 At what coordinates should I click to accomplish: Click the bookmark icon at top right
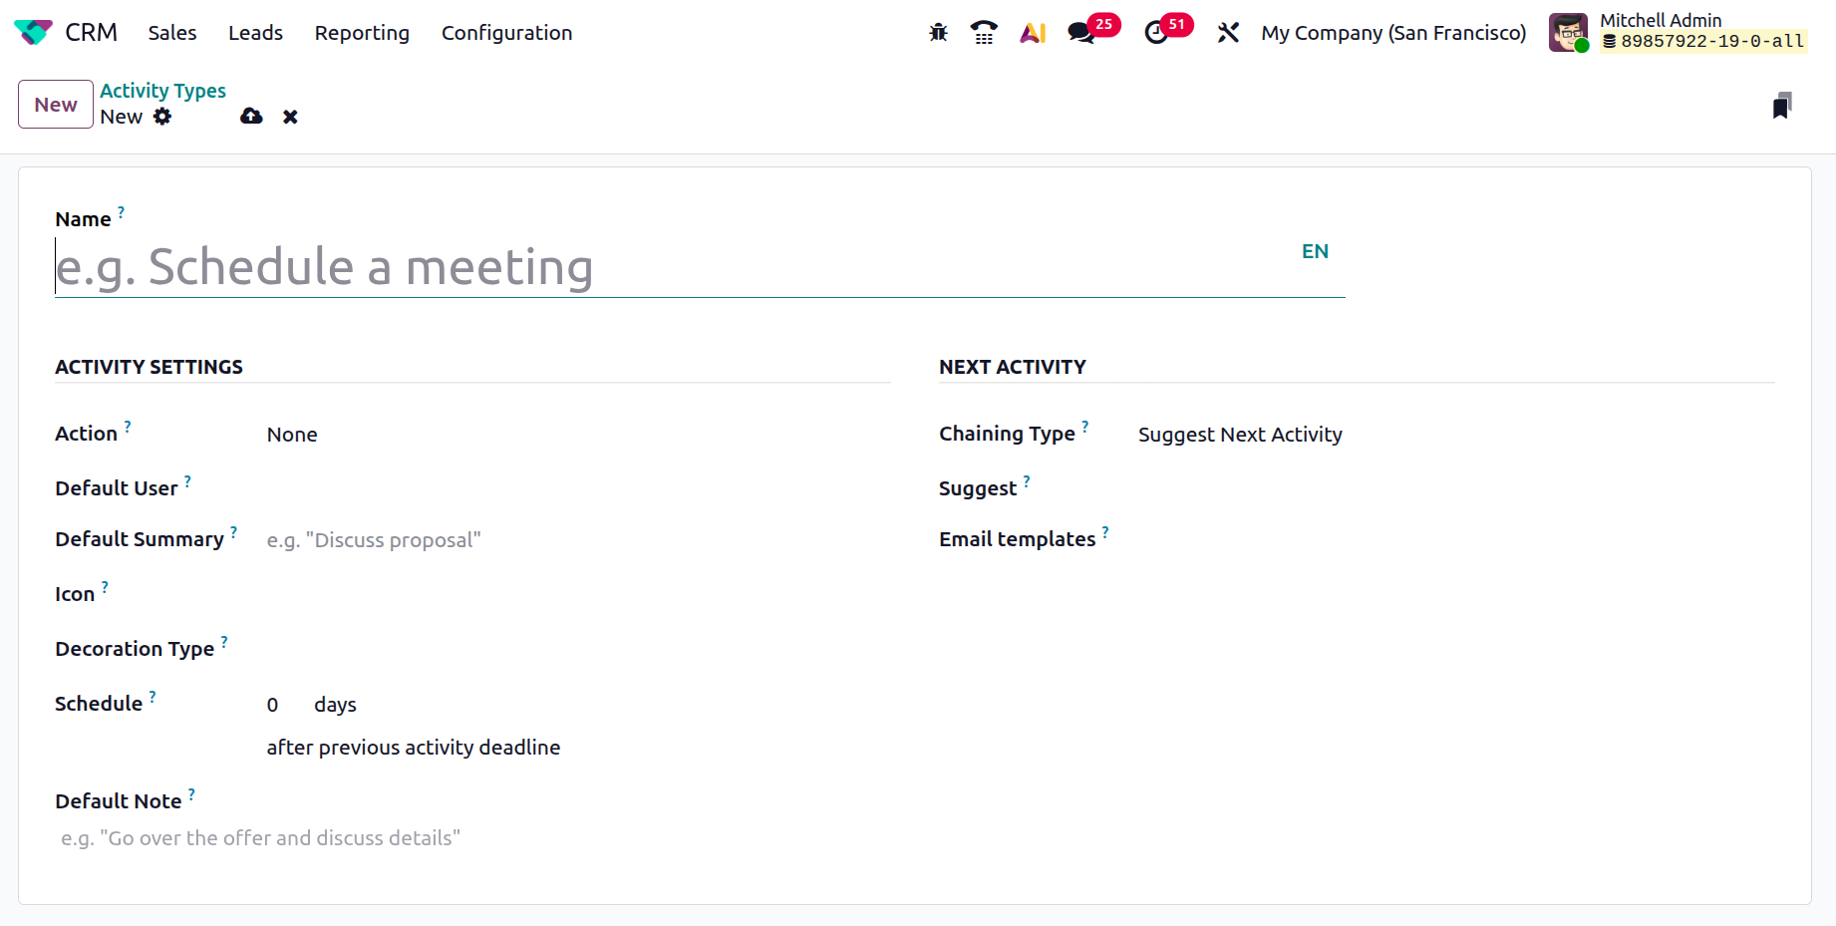(x=1782, y=106)
